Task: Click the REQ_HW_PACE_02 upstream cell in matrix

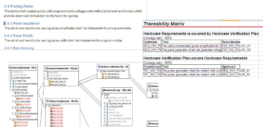Action: [231, 74]
